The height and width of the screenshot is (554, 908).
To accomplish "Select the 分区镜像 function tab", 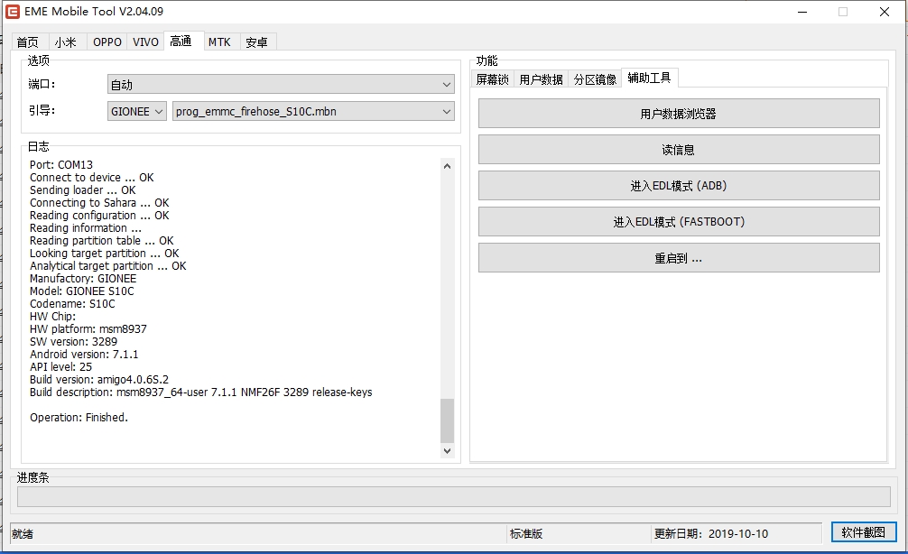I will point(595,79).
